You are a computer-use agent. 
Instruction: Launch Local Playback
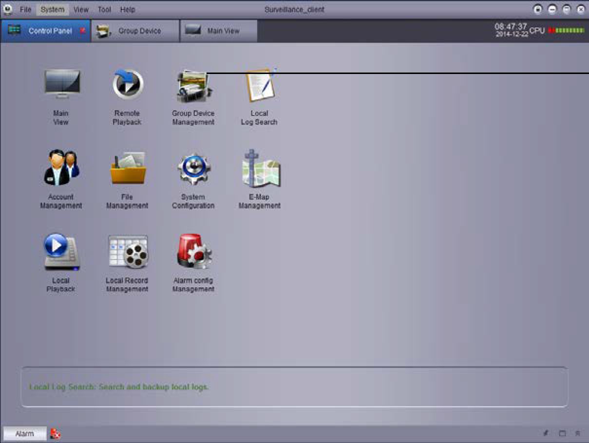pyautogui.click(x=61, y=252)
